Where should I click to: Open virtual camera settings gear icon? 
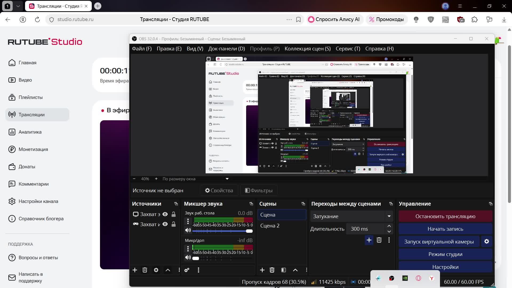click(x=486, y=241)
